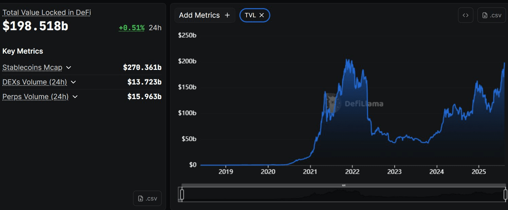Click the chart peak near 2022
Screen dimensions: 508x210
[x=347, y=60]
